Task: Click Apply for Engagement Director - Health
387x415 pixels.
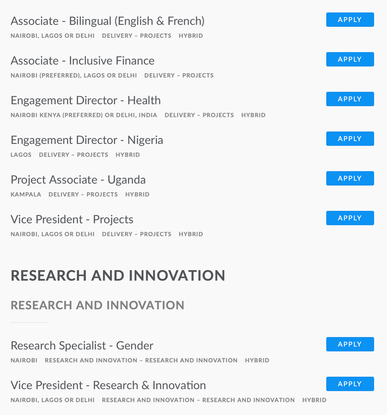Action: [350, 99]
